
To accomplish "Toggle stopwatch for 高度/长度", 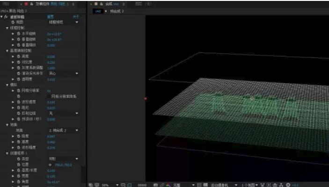I will tap(19, 170).
